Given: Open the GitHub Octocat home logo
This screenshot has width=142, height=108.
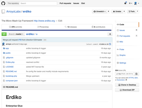Looking at the screenshot, I should pos(3,3).
